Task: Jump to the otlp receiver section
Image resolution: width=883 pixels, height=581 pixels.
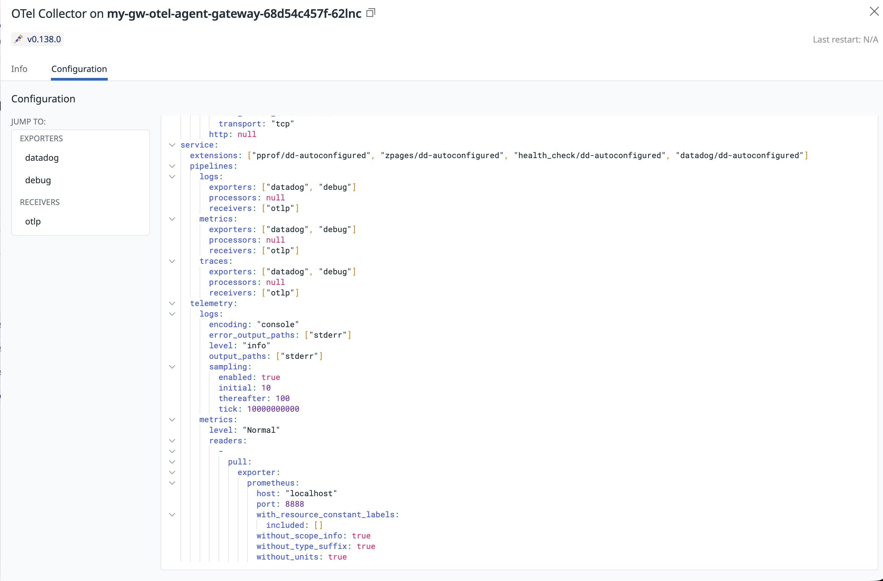Action: point(33,222)
